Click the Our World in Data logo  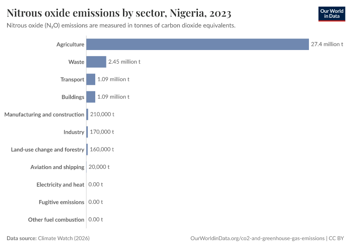331,14
